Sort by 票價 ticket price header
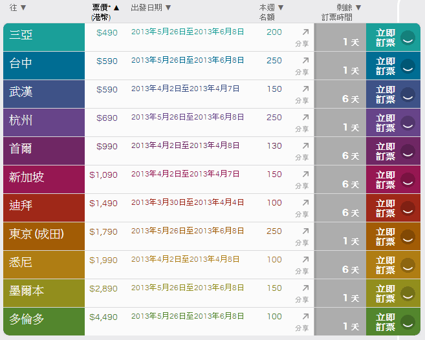Image resolution: width=425 pixels, height=340 pixels. 106,8
